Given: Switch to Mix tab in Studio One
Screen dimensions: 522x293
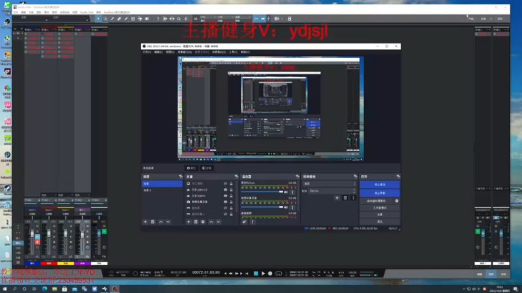Looking at the screenshot, I should (491, 274).
